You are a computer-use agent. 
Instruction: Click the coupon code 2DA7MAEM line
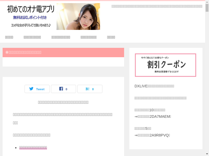(x=153, y=116)
